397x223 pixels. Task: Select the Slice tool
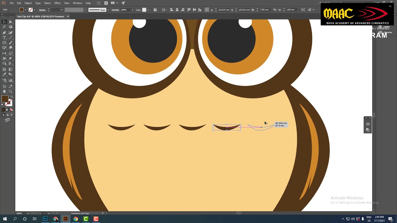coord(11,86)
